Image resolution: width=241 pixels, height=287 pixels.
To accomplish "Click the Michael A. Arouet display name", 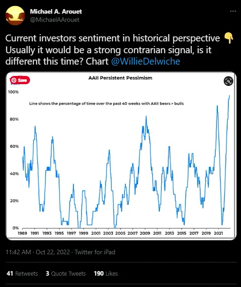I will coord(56,11).
